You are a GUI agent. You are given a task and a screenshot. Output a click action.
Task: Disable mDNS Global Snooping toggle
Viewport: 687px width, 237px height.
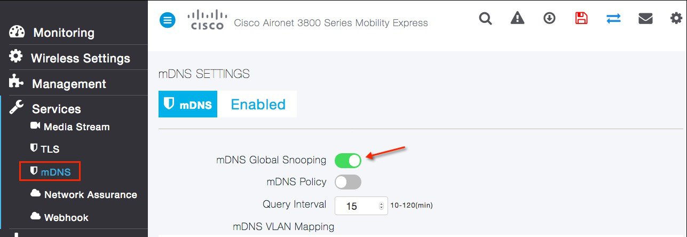(348, 160)
